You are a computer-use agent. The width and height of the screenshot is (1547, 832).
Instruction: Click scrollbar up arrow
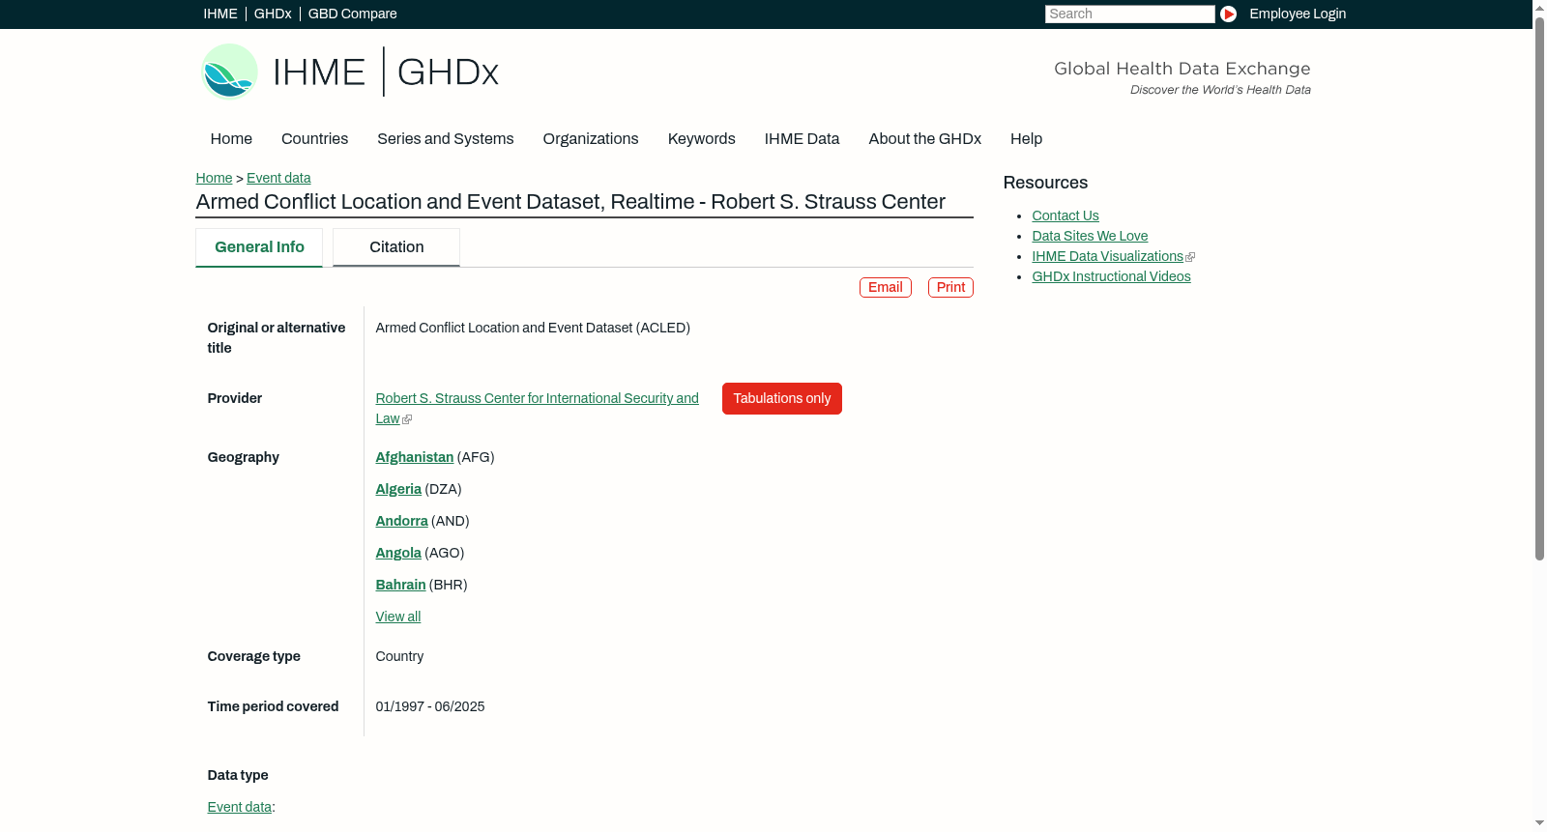point(1539,8)
